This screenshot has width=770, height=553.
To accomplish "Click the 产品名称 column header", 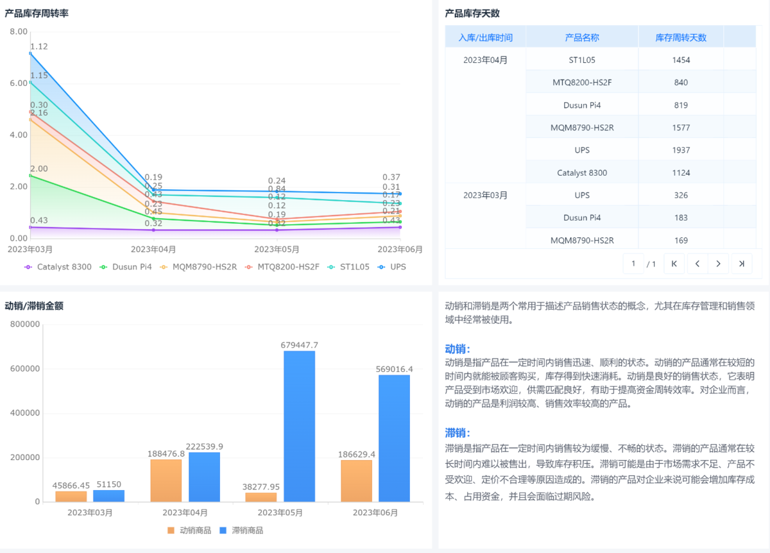I will point(582,37).
